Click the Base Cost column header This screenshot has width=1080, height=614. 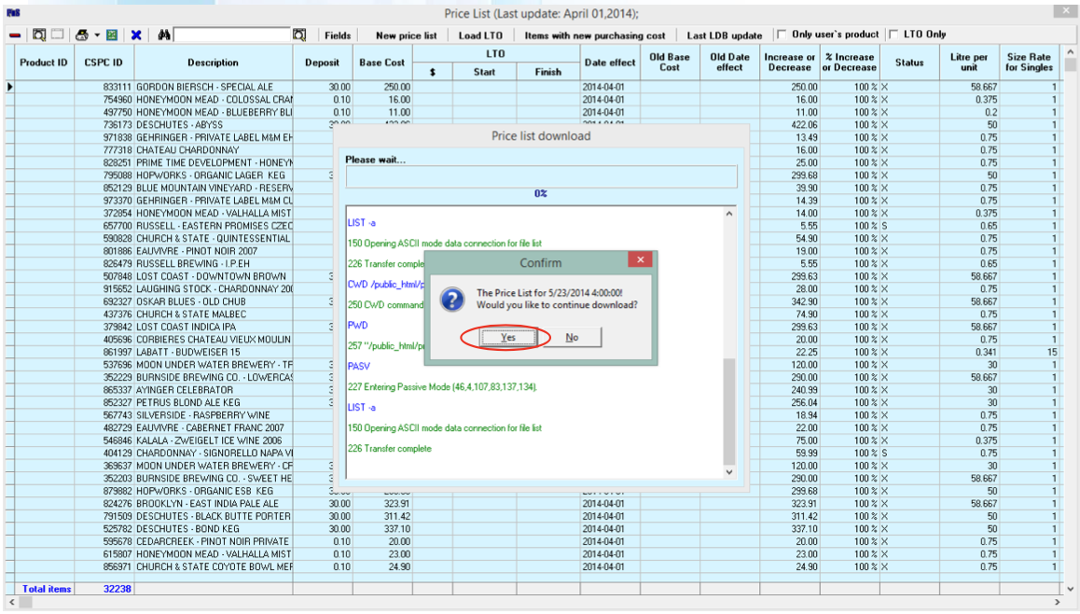coord(382,63)
